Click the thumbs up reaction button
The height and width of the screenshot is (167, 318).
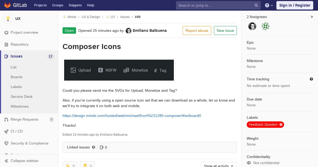70,165
